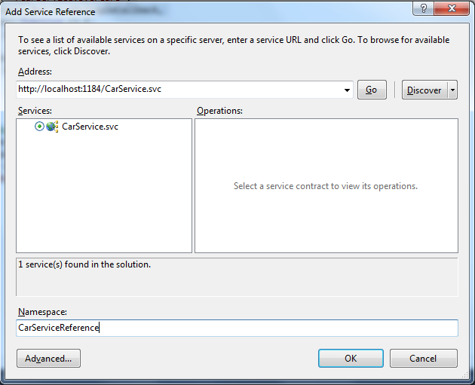Click the CarService.svc web service icon
The height and width of the screenshot is (385, 475).
tap(52, 127)
